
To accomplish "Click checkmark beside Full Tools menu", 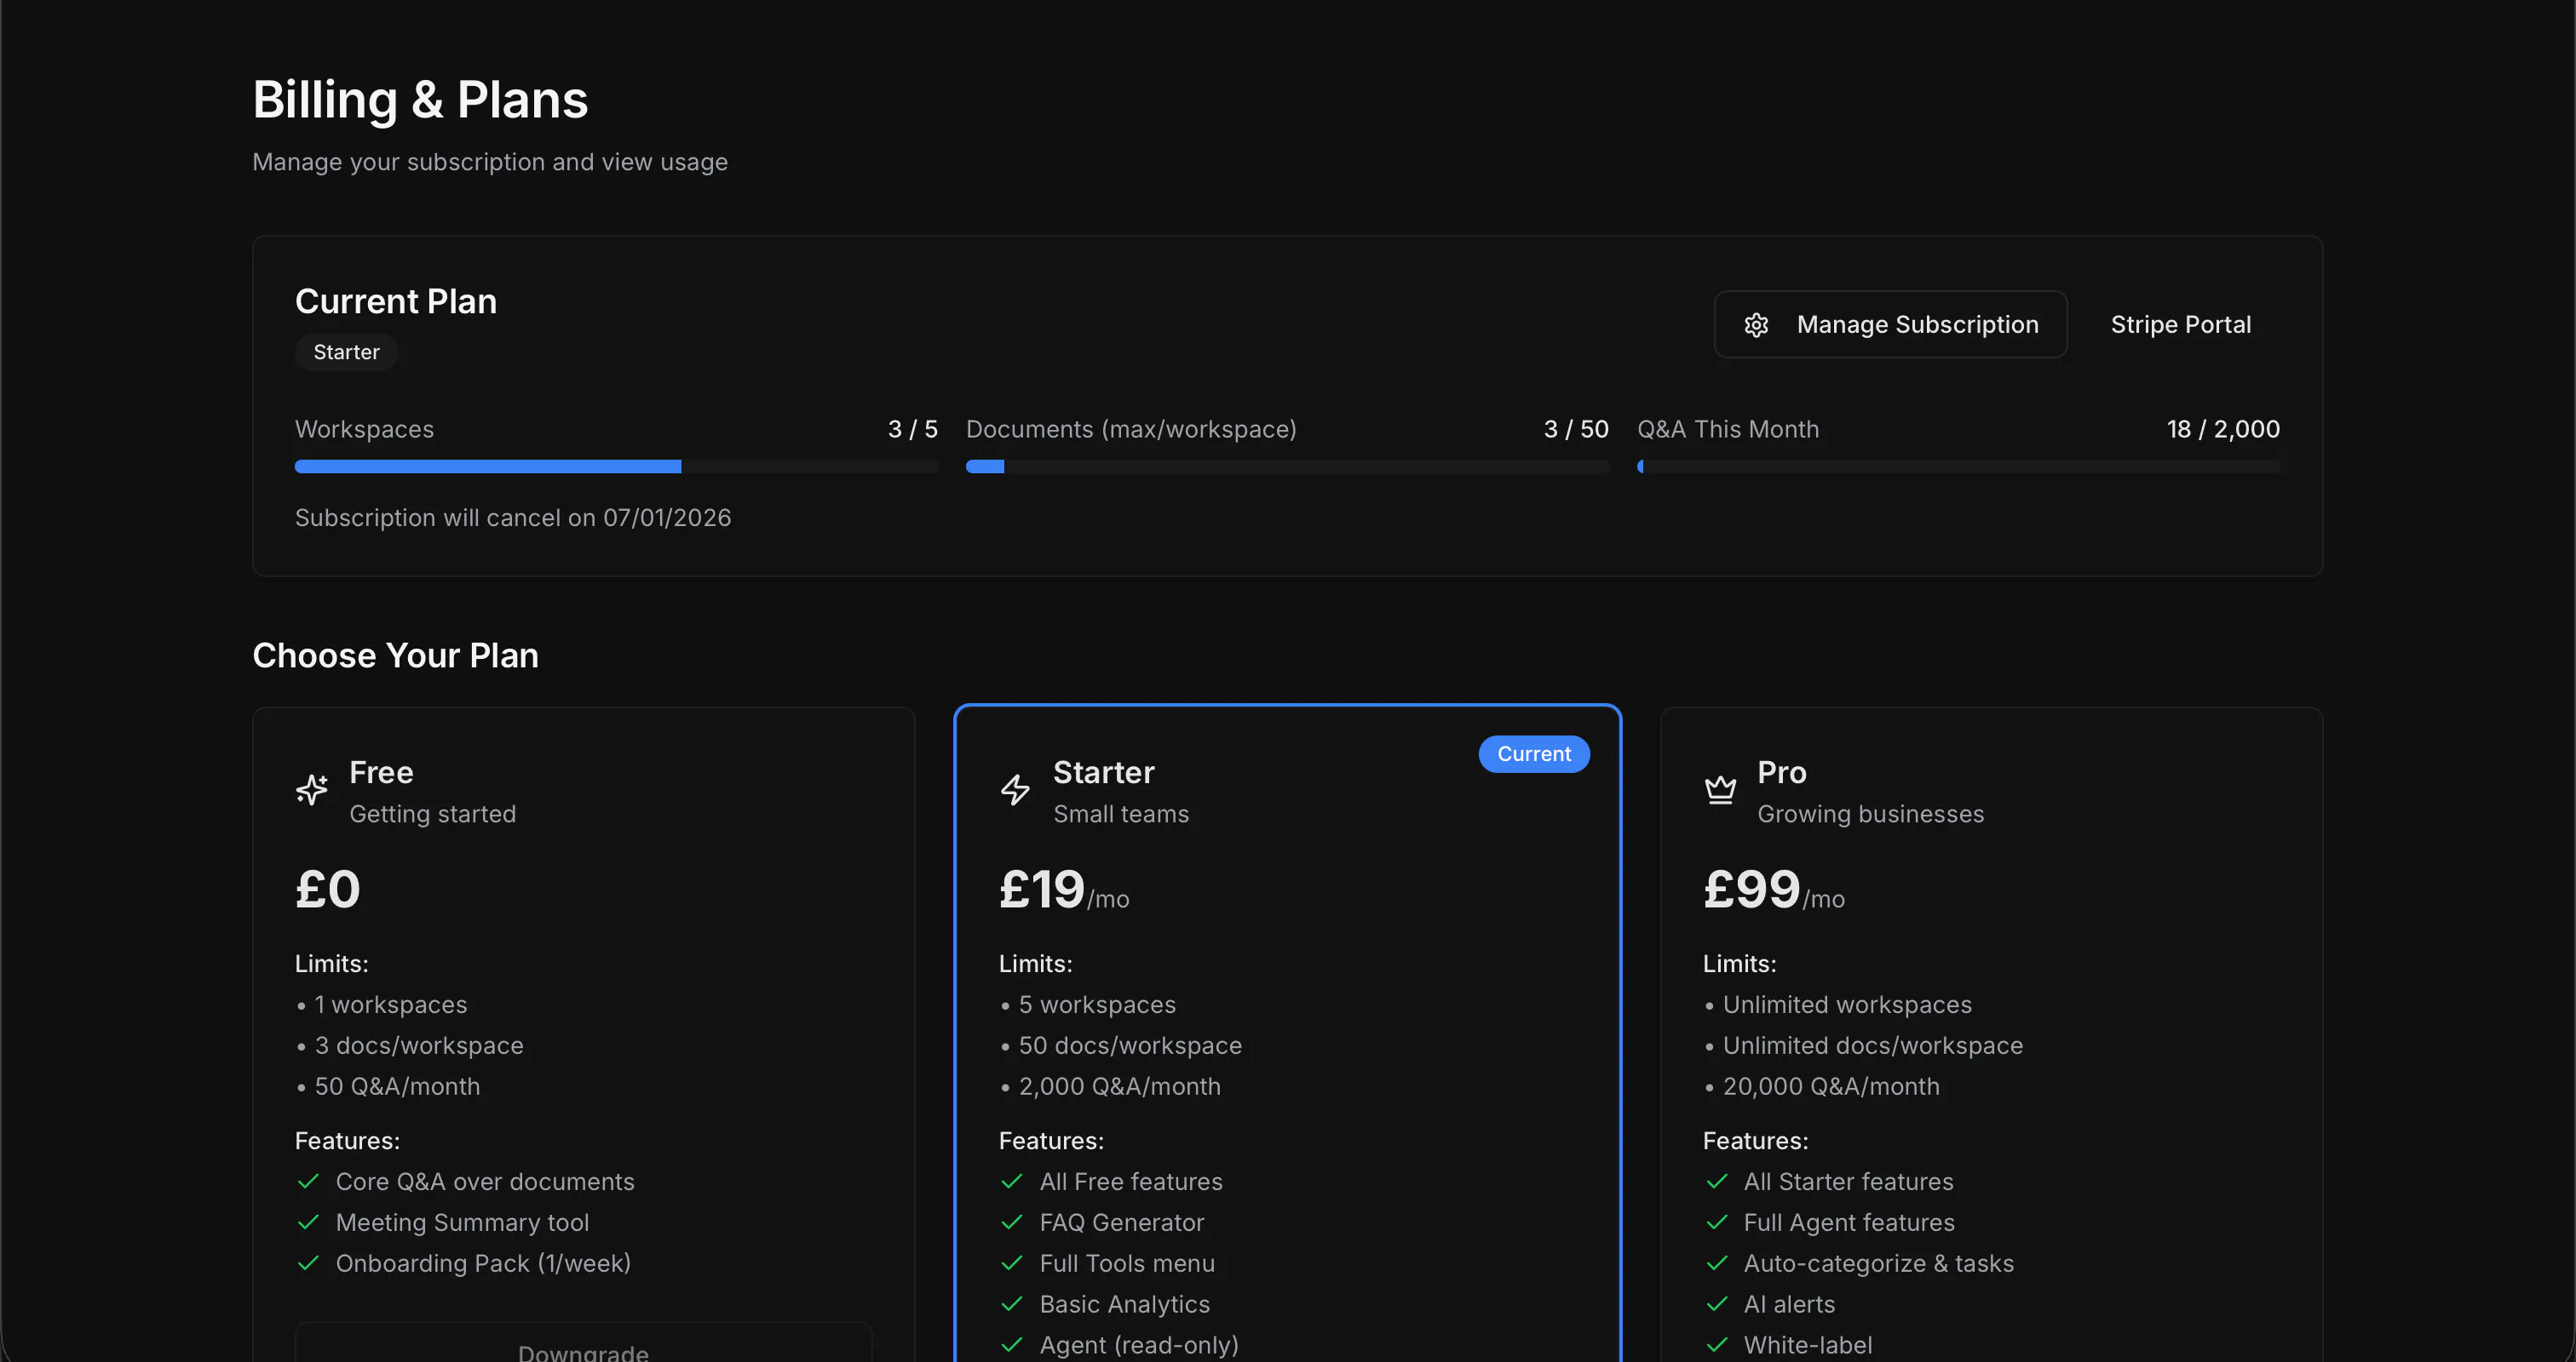I will point(1012,1263).
